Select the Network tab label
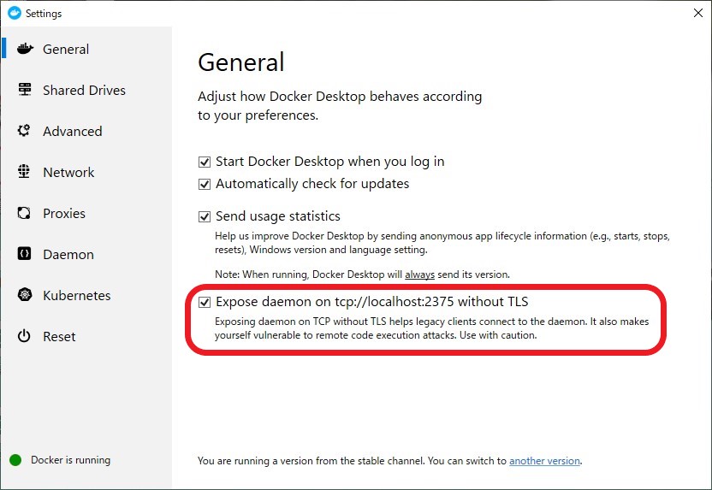Viewport: 712px width, 490px height. (x=68, y=172)
